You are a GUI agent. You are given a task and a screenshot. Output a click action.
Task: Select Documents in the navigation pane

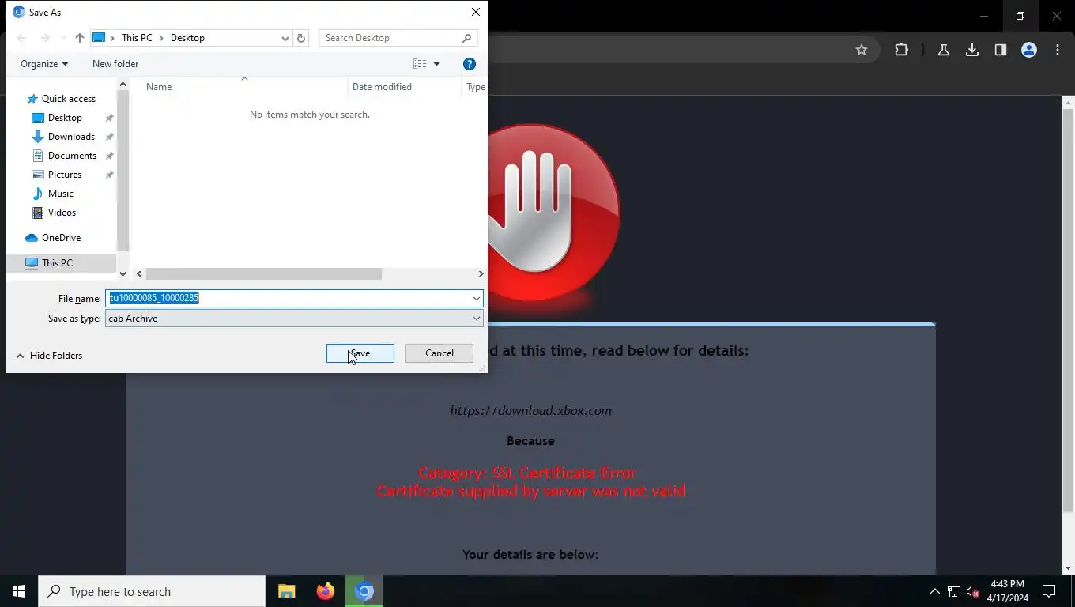click(72, 156)
